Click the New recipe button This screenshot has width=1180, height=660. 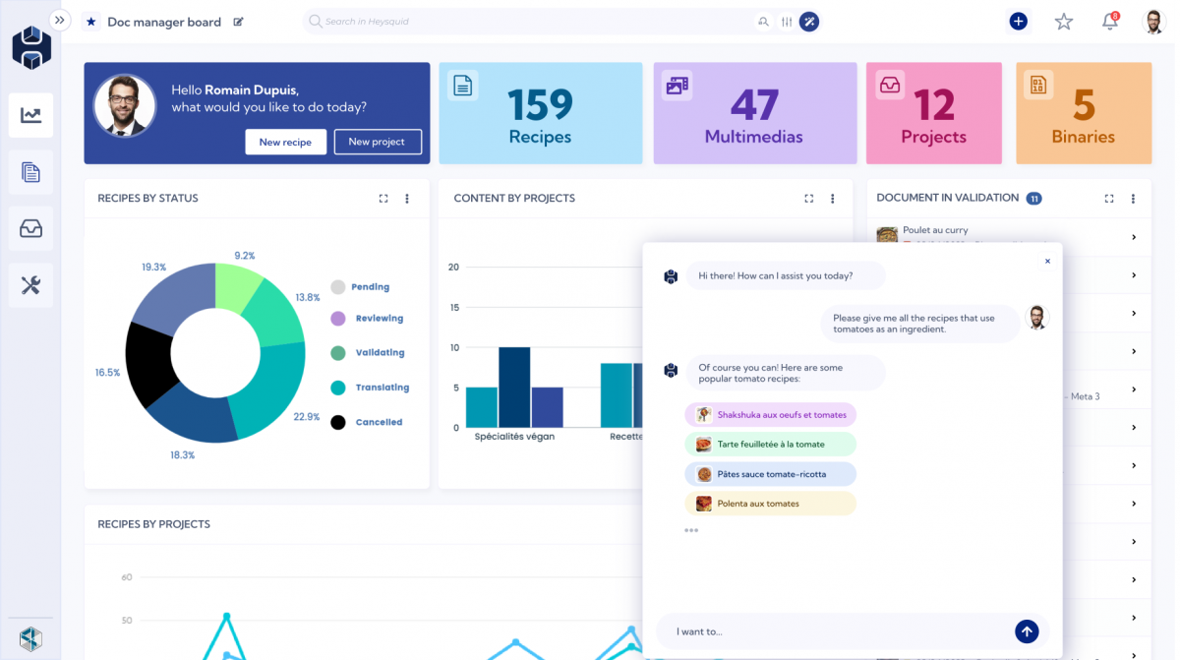point(285,142)
